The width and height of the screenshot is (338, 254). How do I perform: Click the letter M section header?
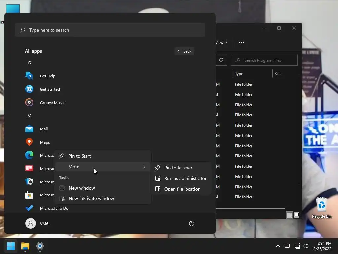[29, 116]
